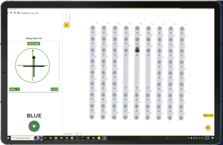Click the robot vehicle icon on map
This screenshot has height=145, width=223.
pyautogui.click(x=137, y=50)
